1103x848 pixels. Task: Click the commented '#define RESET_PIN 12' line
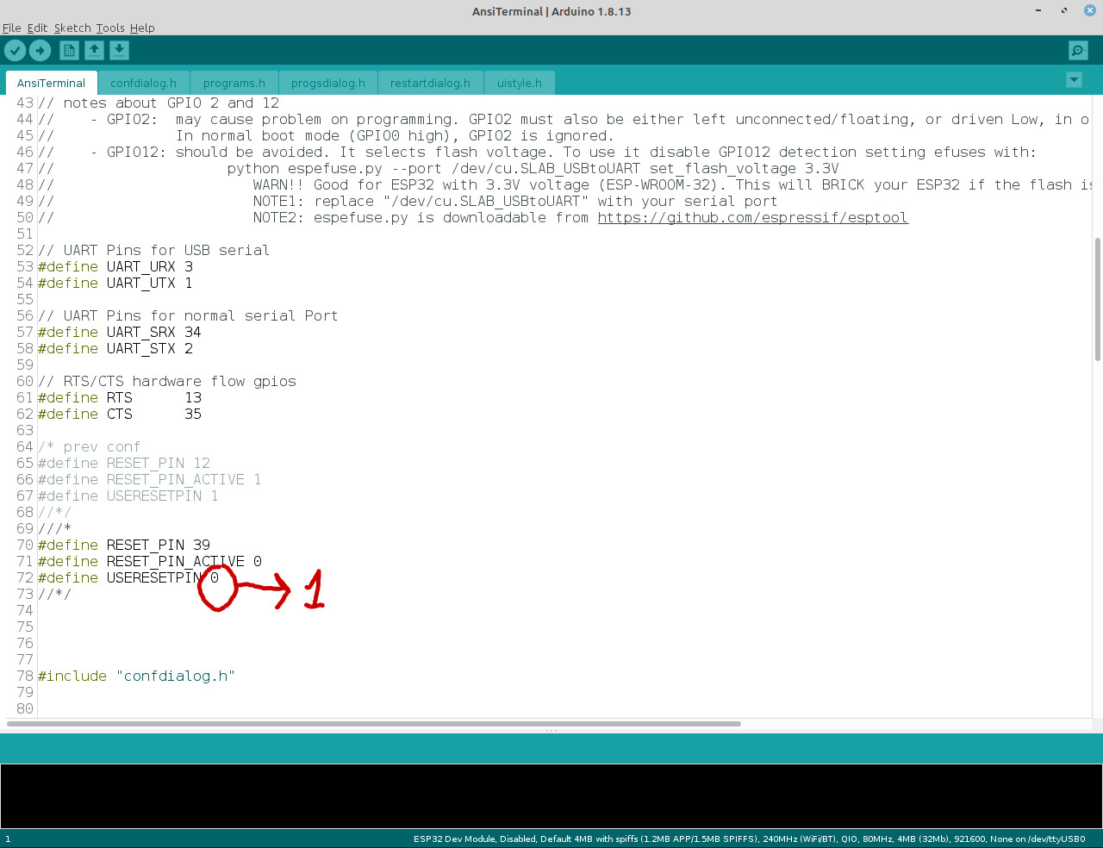124,463
